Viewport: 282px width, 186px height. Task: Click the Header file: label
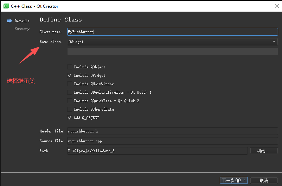tap(52, 131)
